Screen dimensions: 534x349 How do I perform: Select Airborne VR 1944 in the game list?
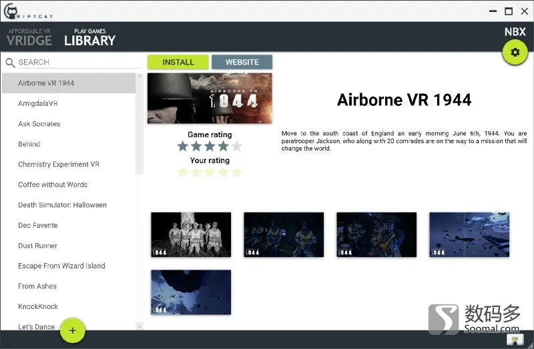coord(69,83)
